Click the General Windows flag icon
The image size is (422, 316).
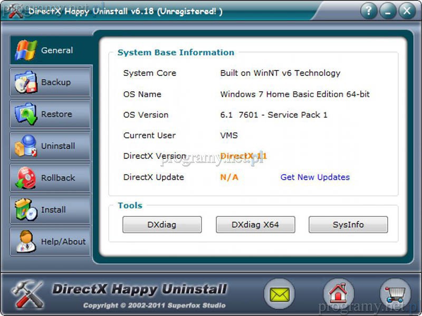[x=25, y=50]
